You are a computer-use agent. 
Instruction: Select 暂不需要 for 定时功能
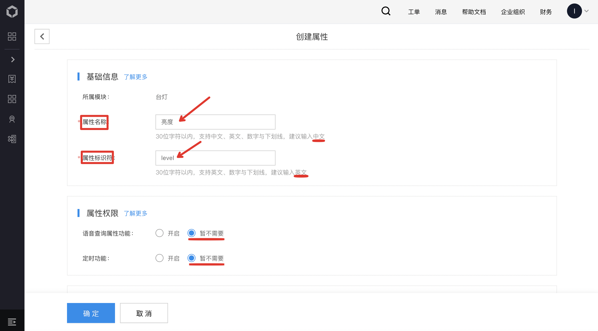191,258
